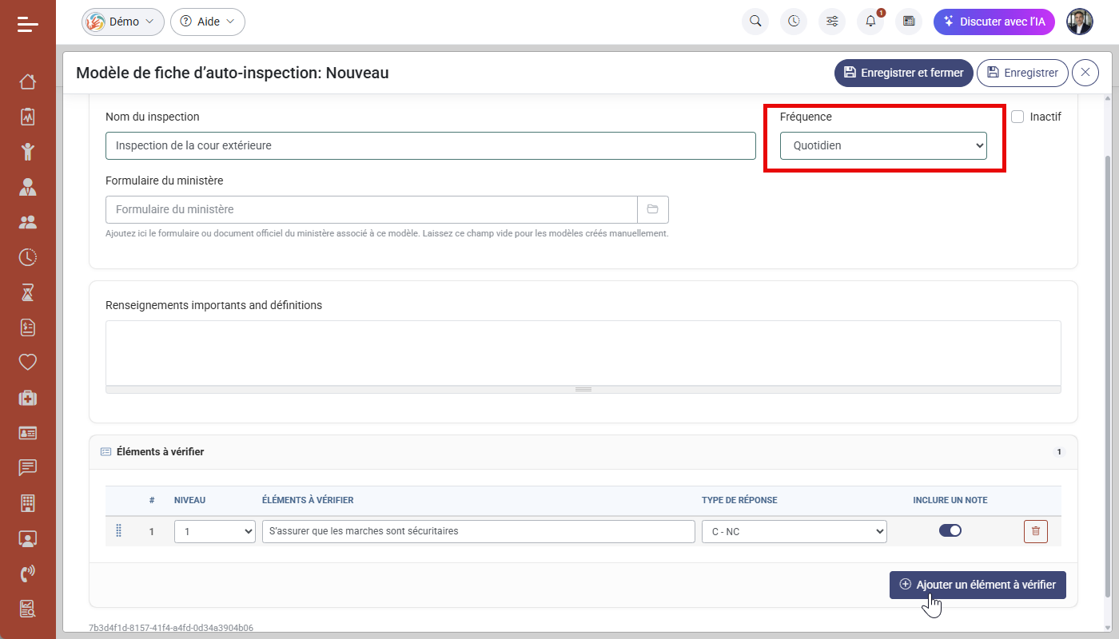Image resolution: width=1119 pixels, height=639 pixels.
Task: Open the hamburger menu in sidebar
Action: coord(28,24)
